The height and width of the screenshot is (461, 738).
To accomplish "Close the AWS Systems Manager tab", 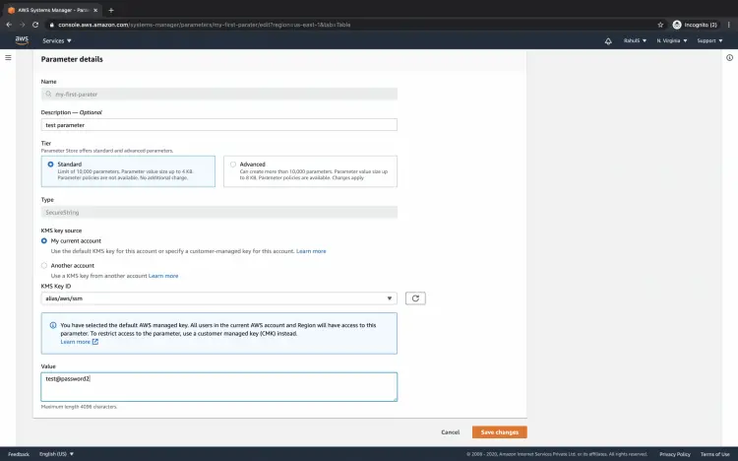I will pyautogui.click(x=95, y=10).
